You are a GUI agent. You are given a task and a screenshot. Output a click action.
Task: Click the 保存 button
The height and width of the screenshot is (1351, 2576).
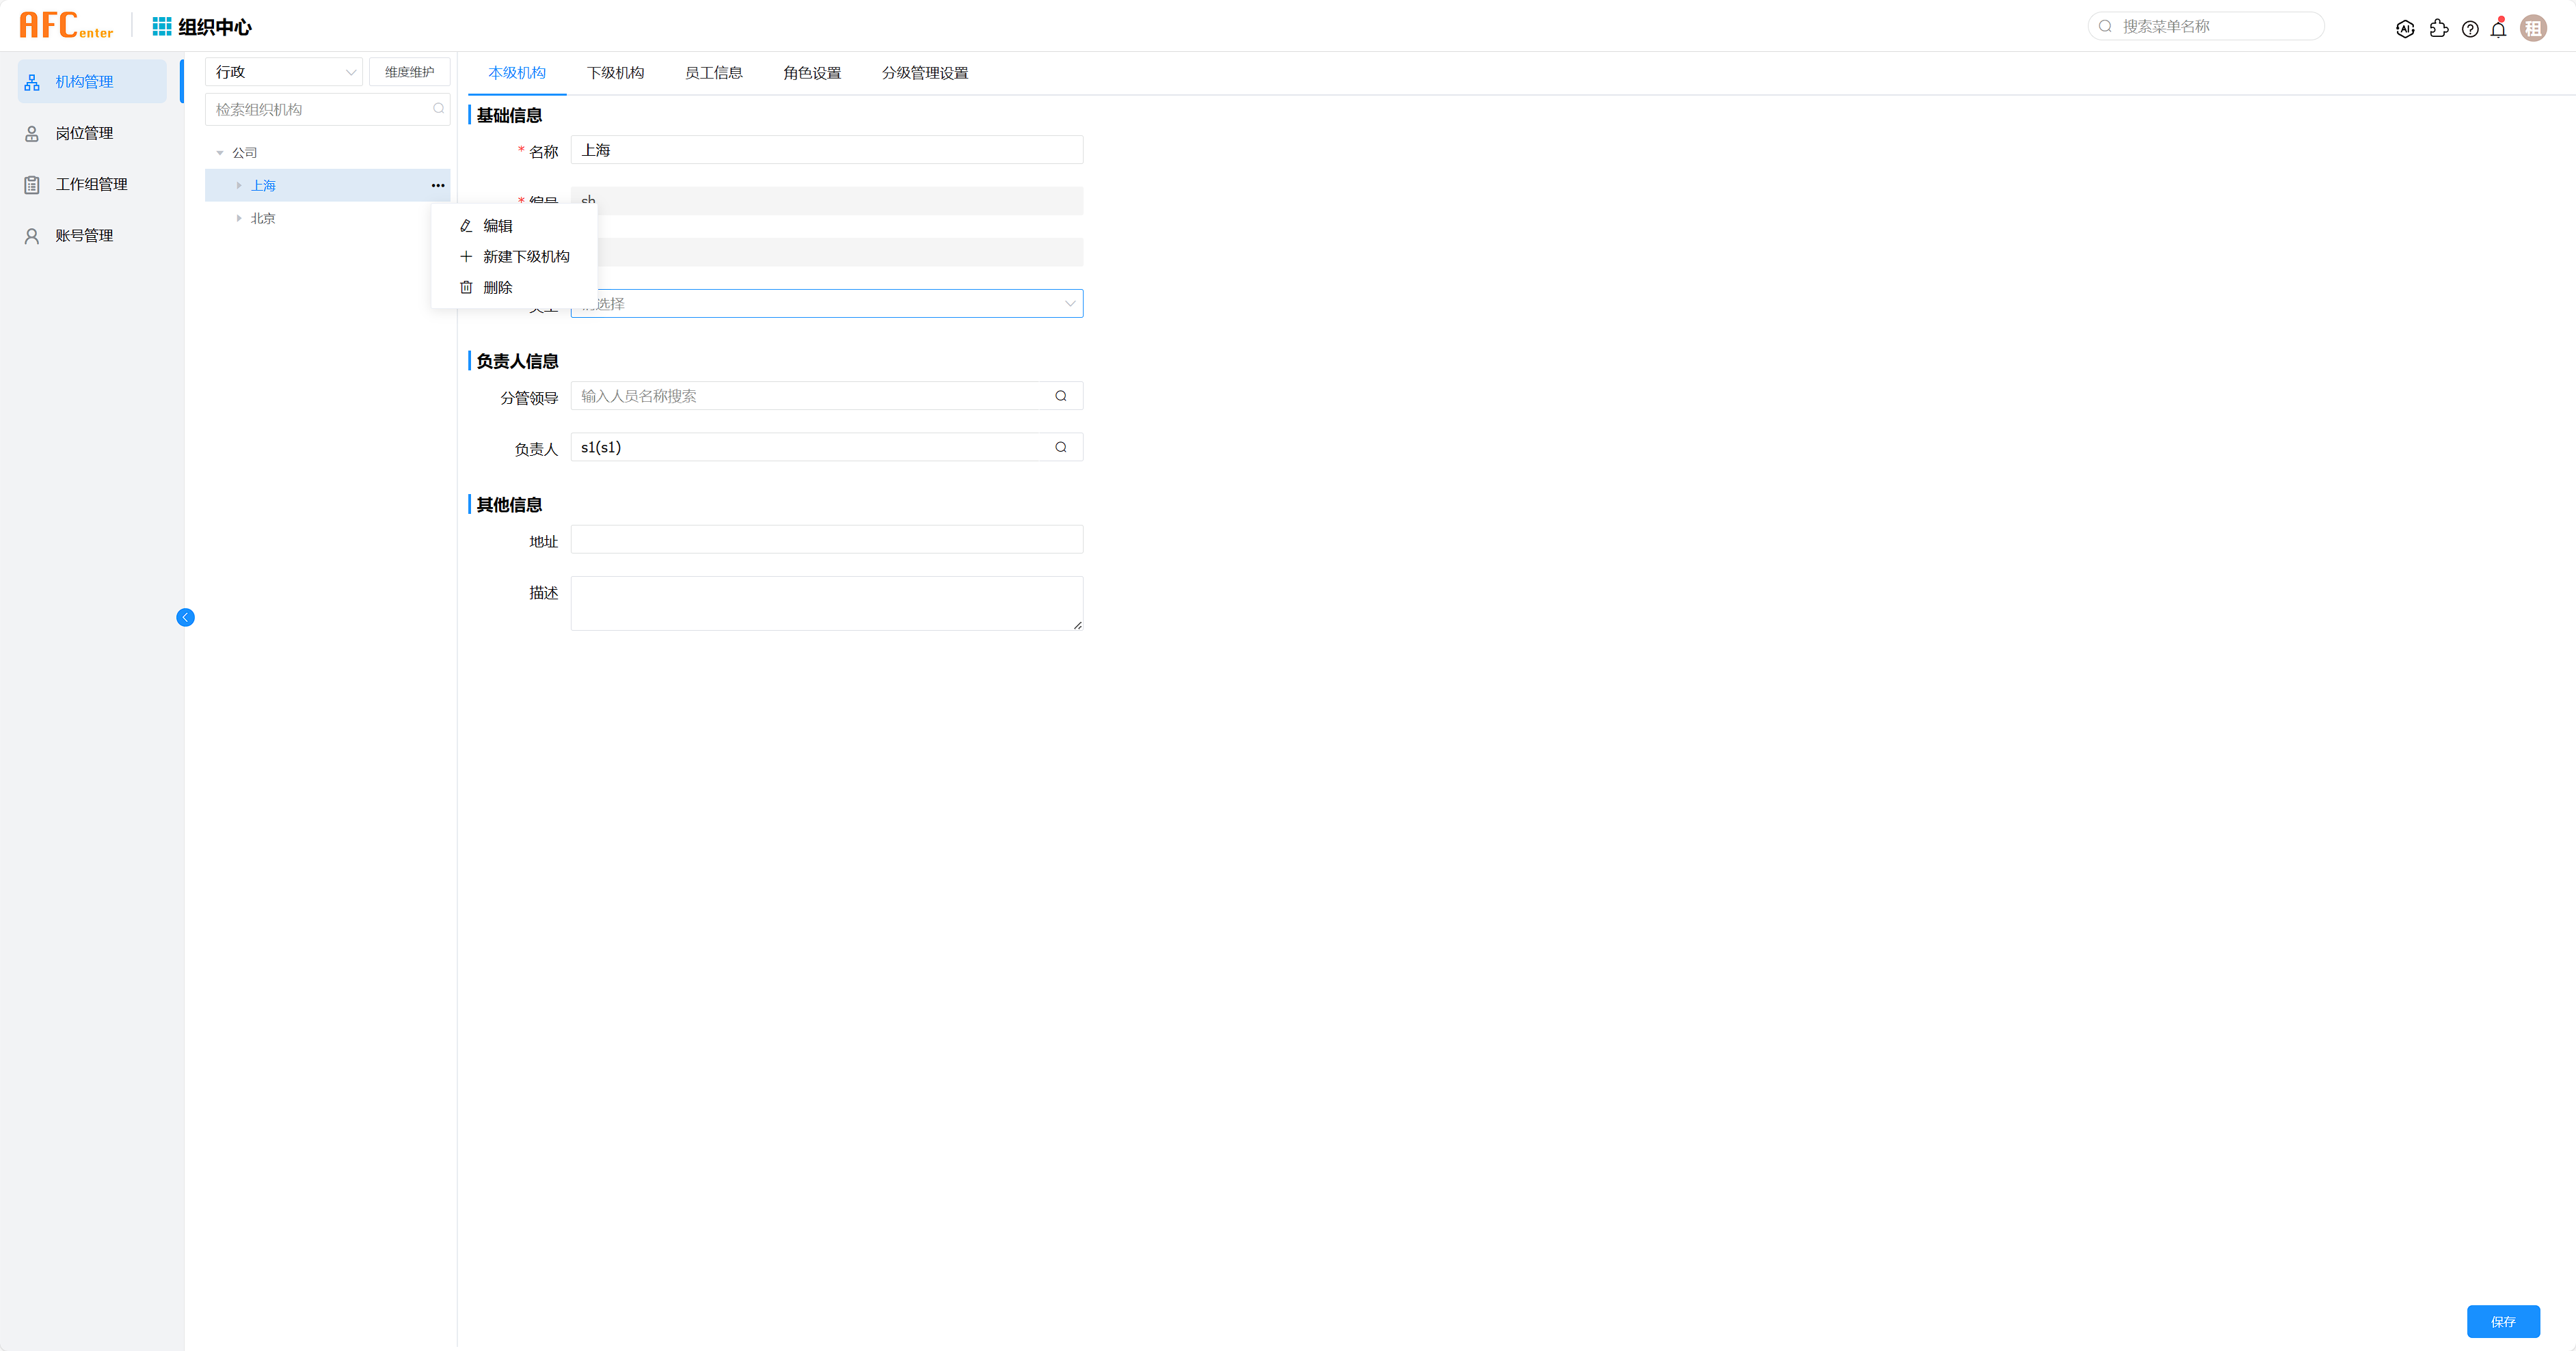2502,1321
